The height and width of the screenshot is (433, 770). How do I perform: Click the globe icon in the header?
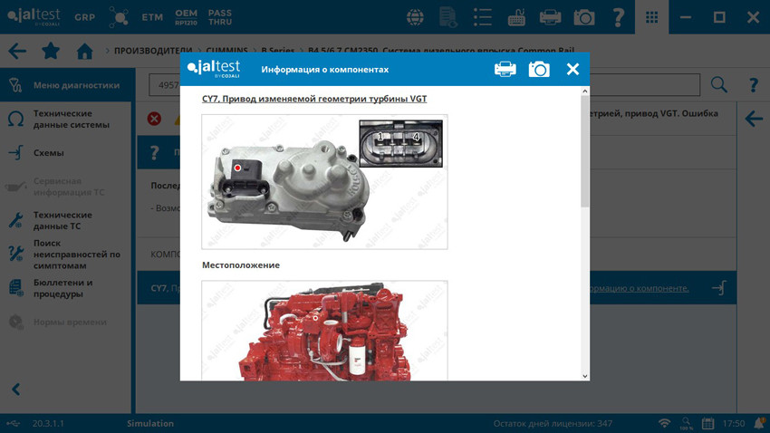click(415, 17)
